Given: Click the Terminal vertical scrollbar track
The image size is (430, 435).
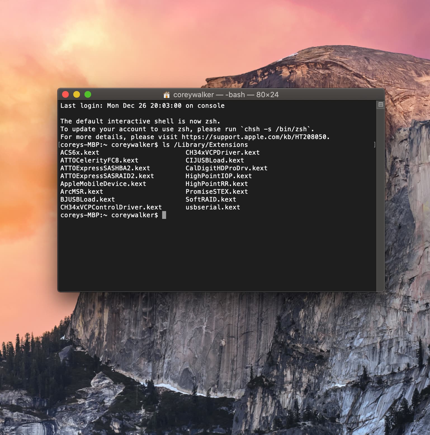Looking at the screenshot, I should (x=381, y=200).
